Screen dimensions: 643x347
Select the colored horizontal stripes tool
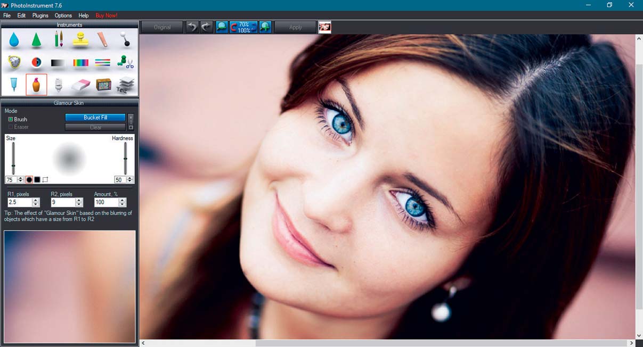(103, 63)
